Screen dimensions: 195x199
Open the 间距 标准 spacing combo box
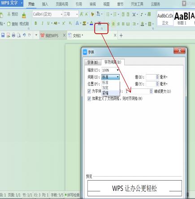(110, 77)
